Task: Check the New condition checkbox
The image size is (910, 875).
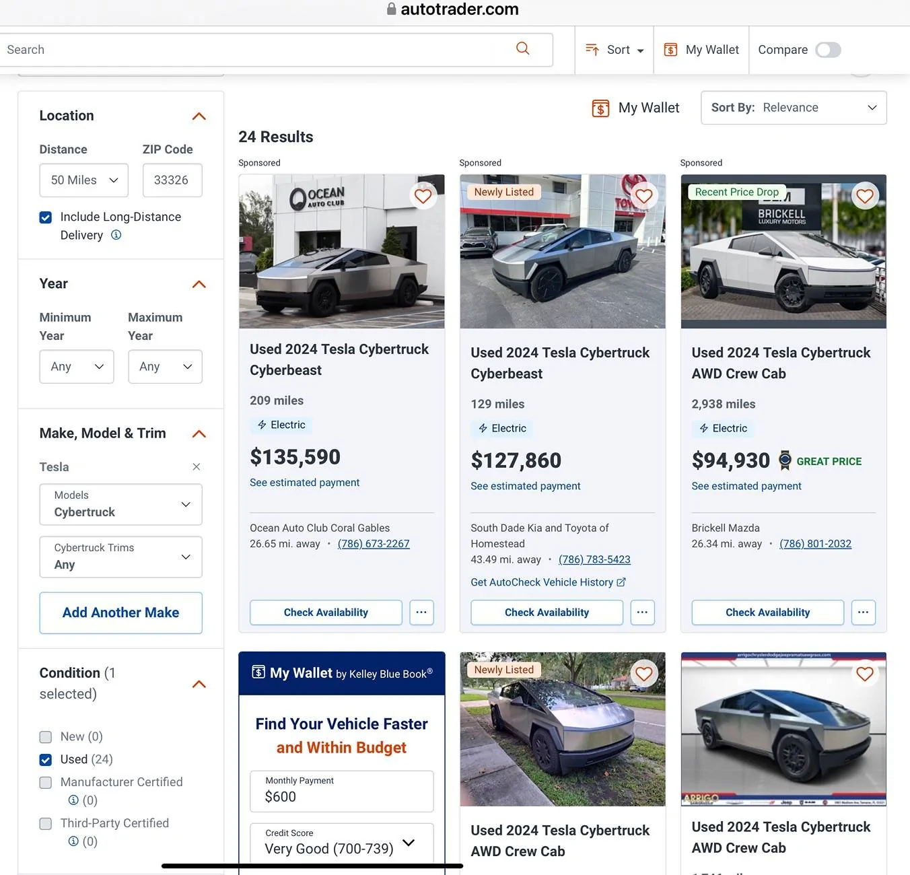Action: pos(46,737)
